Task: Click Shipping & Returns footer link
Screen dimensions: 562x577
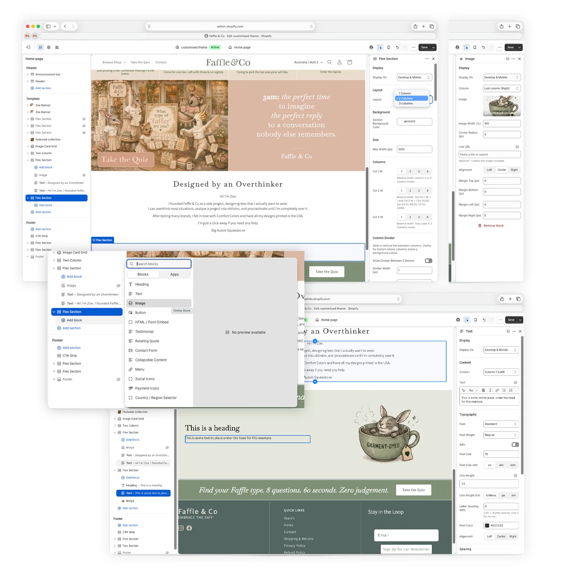Action: tap(299, 539)
